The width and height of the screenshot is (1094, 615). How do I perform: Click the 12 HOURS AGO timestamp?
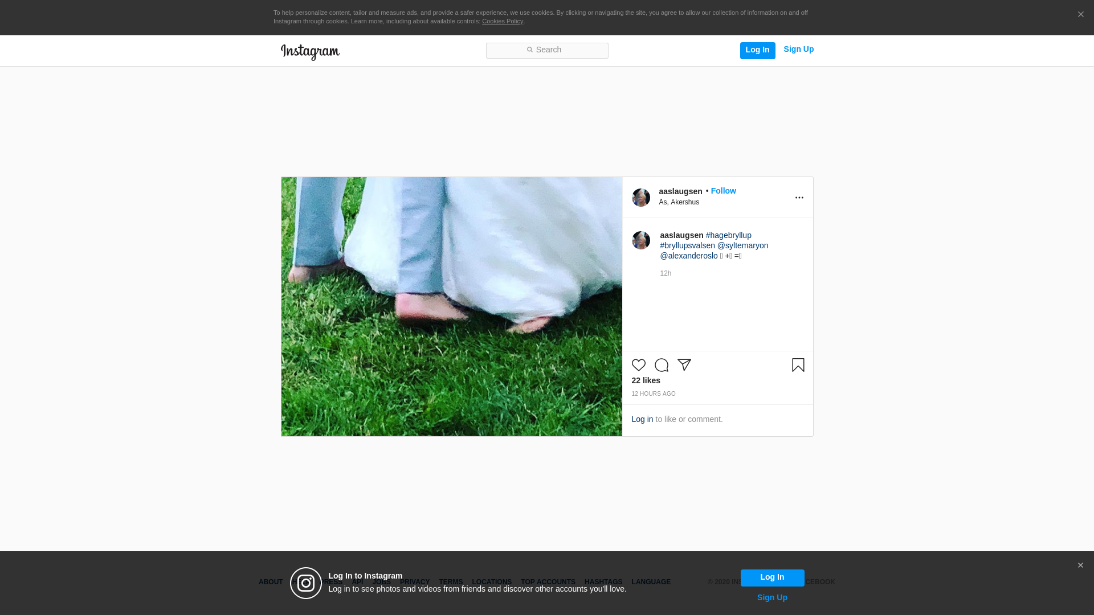click(653, 394)
